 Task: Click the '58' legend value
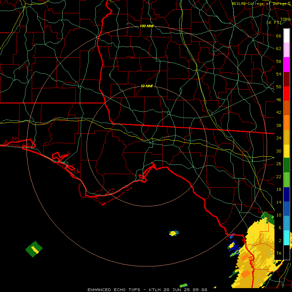tap(279, 61)
